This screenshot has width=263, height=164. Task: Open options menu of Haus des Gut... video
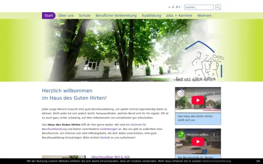pos(214,93)
